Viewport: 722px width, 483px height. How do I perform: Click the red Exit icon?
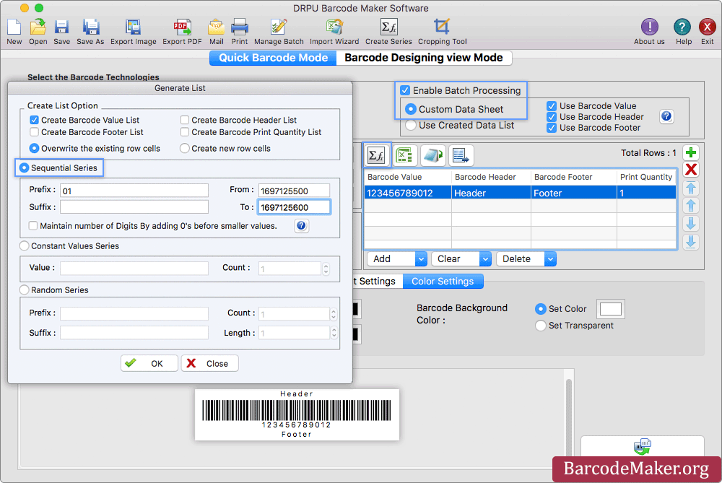(x=707, y=27)
